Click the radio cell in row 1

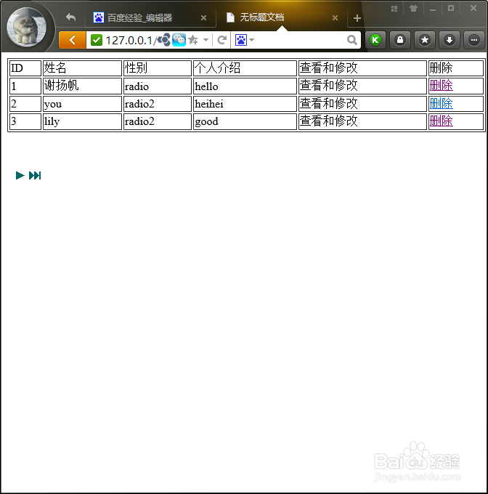pyautogui.click(x=158, y=86)
